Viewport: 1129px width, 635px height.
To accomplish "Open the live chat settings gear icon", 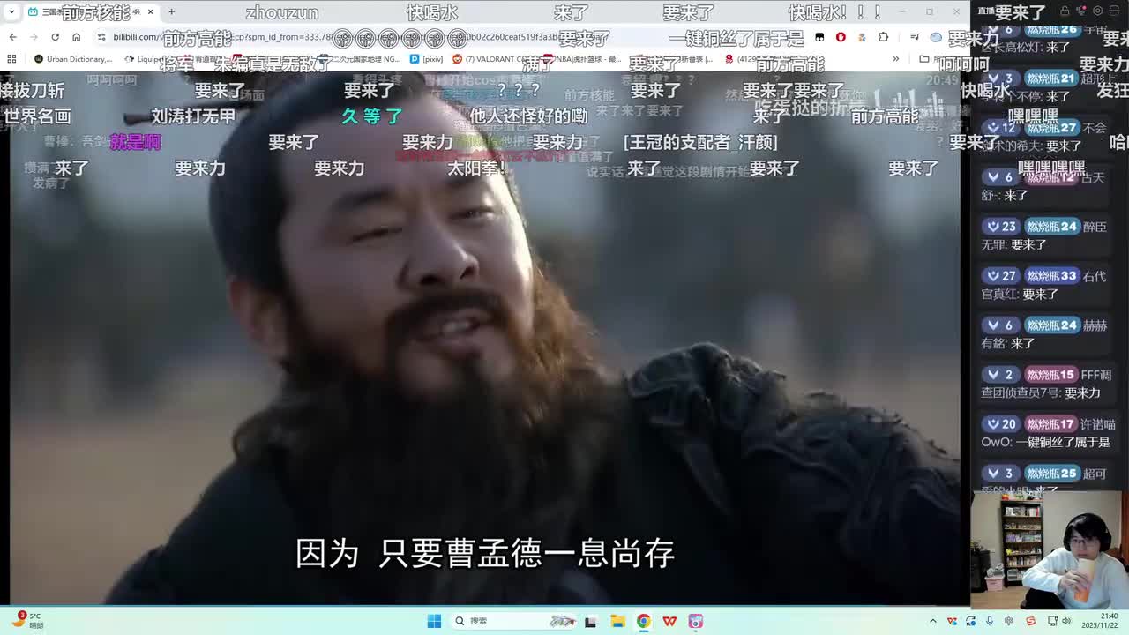I will pyautogui.click(x=1096, y=11).
